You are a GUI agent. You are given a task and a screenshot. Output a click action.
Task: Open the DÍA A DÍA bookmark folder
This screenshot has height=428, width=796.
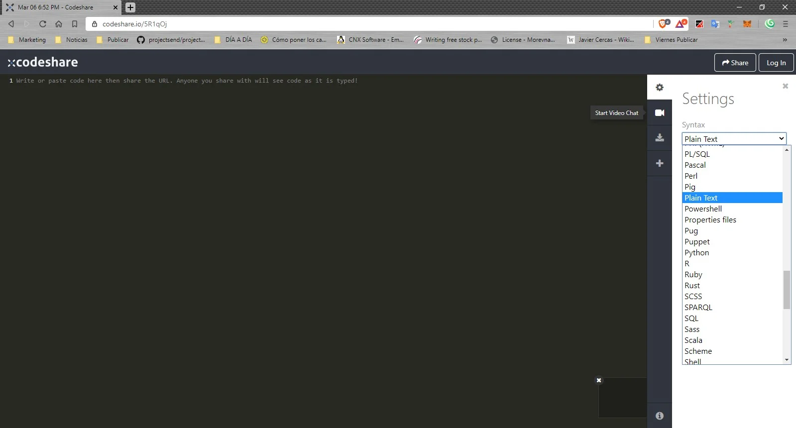coord(233,40)
